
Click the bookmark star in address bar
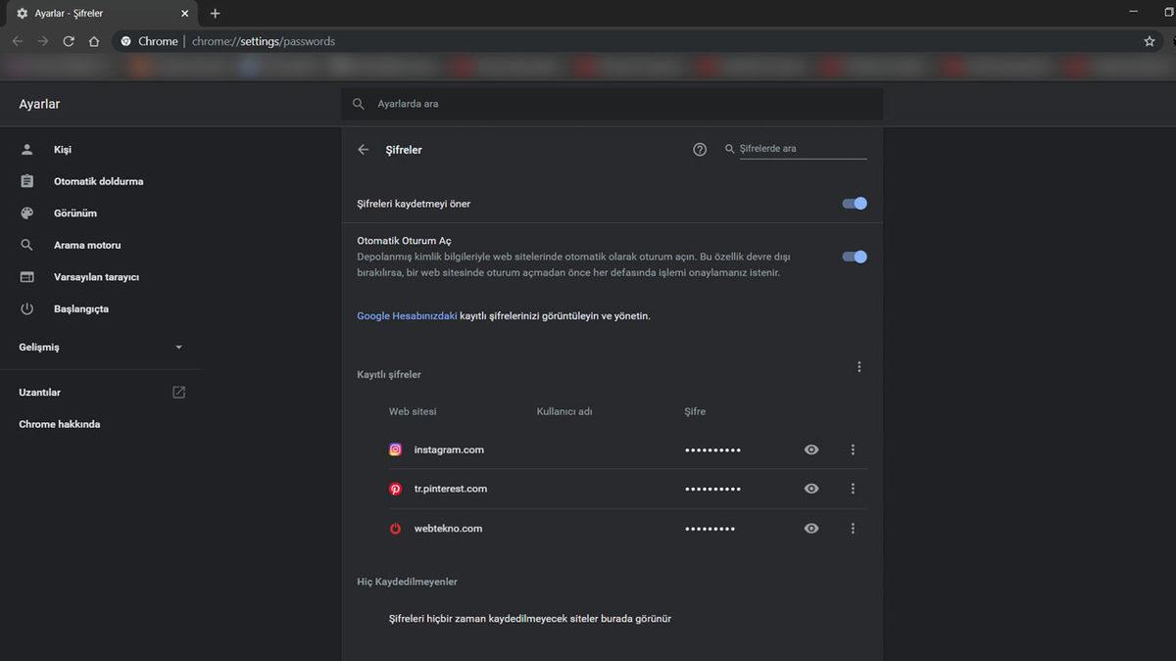coord(1149,41)
